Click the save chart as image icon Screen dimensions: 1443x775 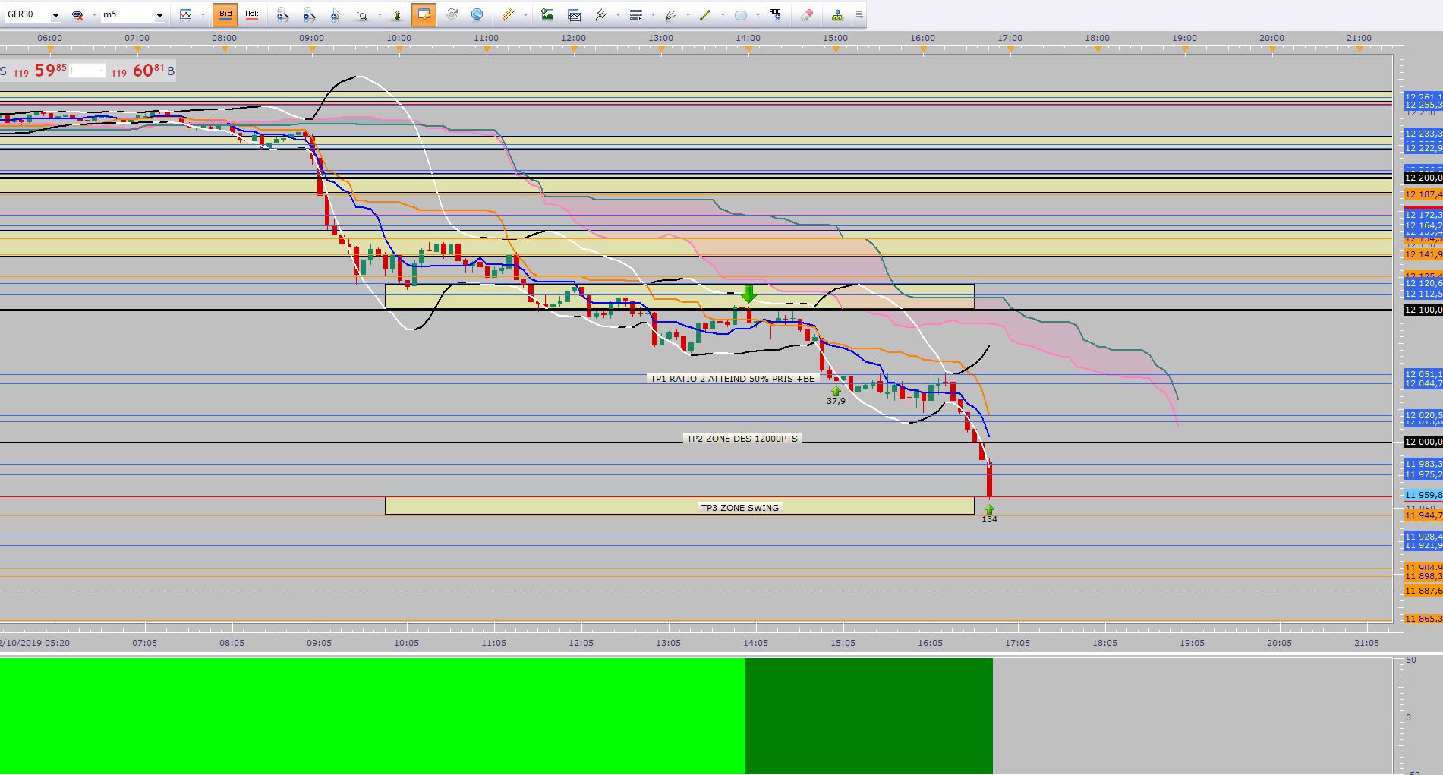(547, 14)
